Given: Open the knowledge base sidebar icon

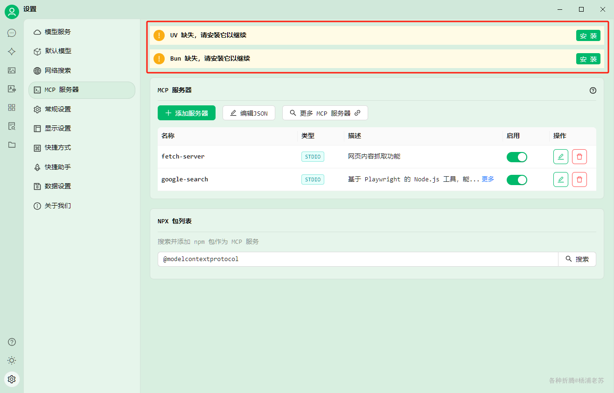Looking at the screenshot, I should [12, 126].
